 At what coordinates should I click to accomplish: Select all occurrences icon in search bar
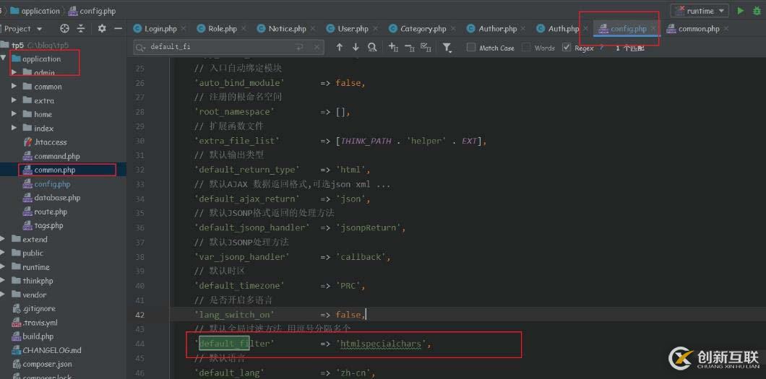(426, 48)
